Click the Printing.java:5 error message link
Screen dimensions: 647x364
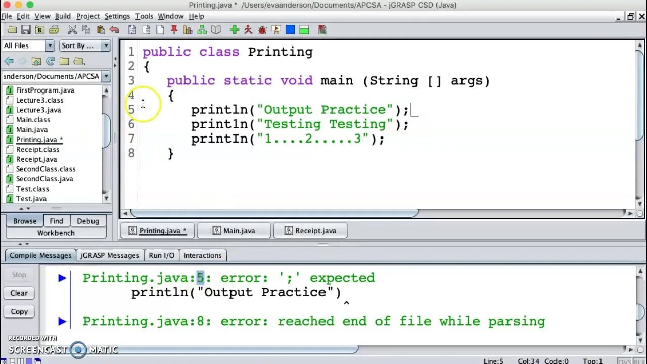[228, 278]
